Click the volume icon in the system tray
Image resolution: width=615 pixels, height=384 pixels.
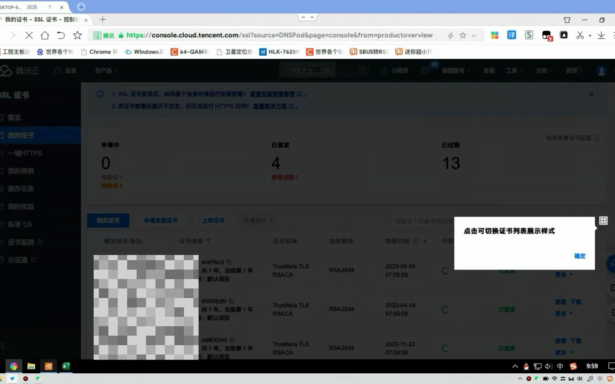pos(548,366)
